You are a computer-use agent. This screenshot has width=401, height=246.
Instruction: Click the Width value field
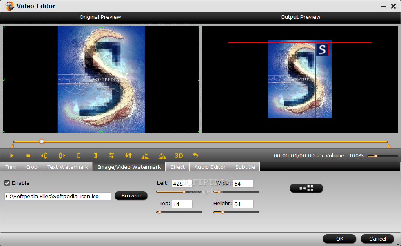pyautogui.click(x=243, y=184)
